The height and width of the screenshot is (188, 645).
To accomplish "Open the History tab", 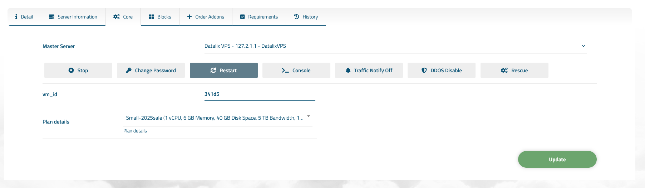I will 306,17.
